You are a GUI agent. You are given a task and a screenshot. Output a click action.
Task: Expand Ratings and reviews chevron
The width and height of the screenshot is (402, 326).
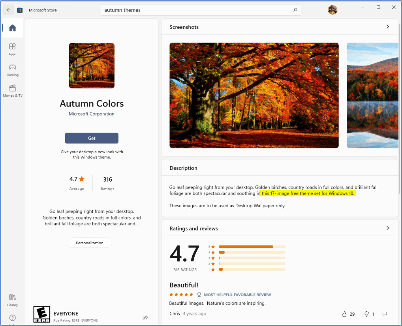[x=387, y=228]
